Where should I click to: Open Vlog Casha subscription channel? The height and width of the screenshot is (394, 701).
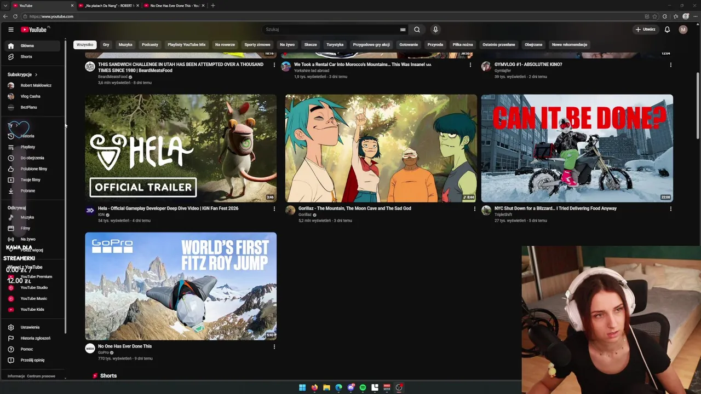pos(32,96)
